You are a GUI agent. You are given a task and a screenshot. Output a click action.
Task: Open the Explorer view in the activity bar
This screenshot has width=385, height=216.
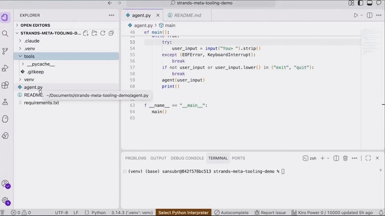[x=5, y=17]
